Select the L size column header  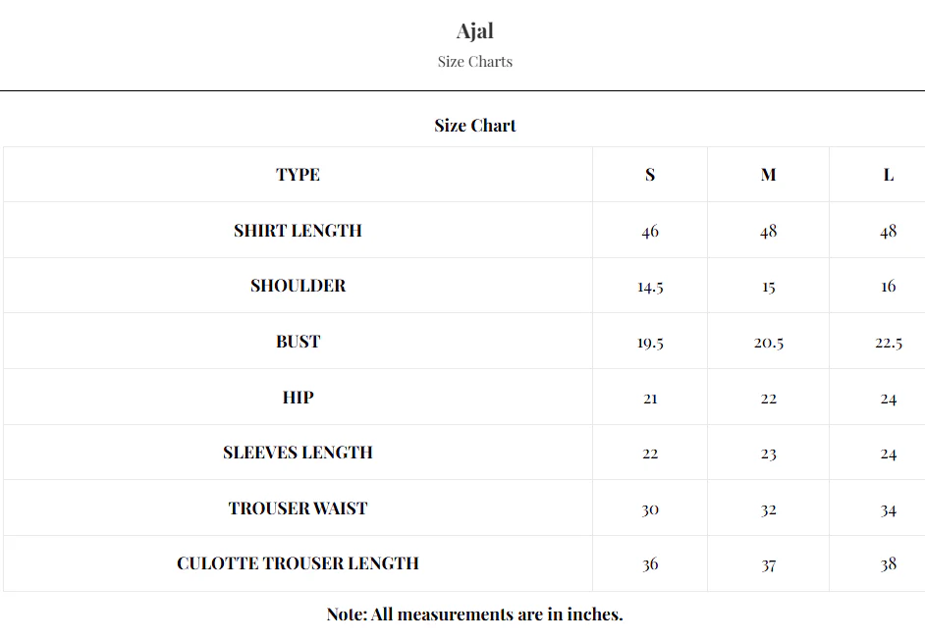point(889,175)
